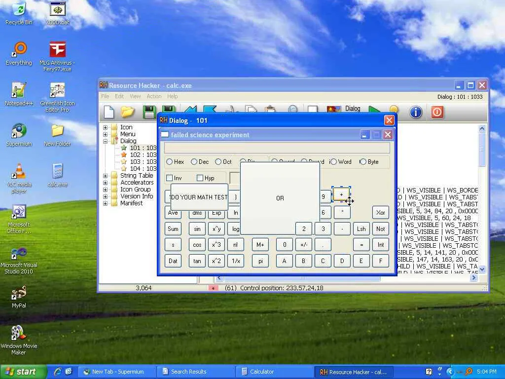The height and width of the screenshot is (379, 505).
Task: Select the 104 : 1033 dialog entry
Action: coord(143,169)
